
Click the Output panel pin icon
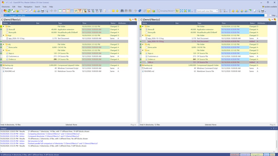click(274, 129)
